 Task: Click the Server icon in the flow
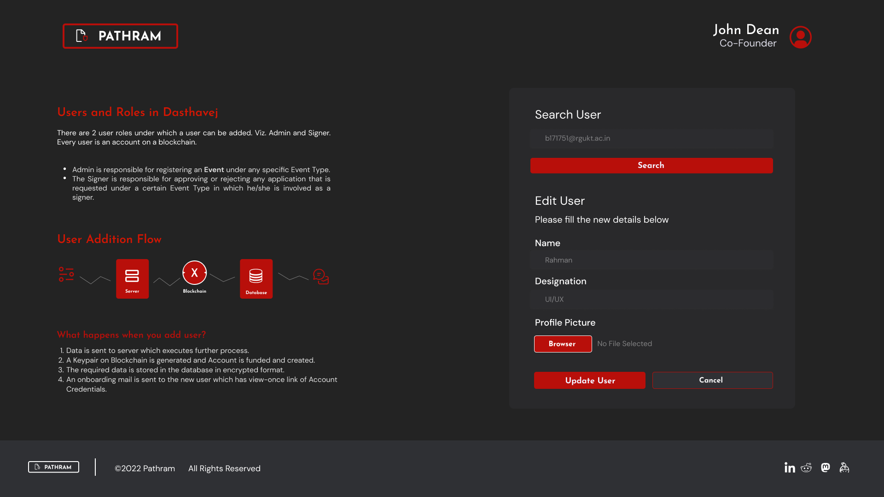click(x=132, y=278)
